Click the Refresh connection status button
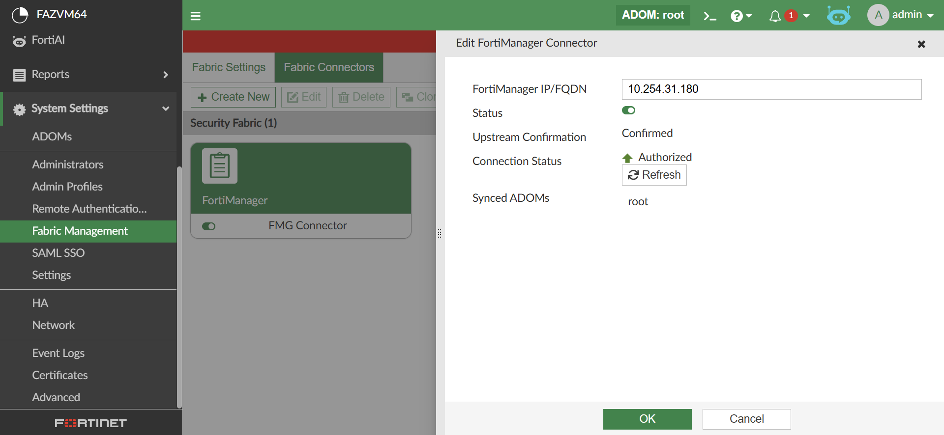 (x=654, y=175)
